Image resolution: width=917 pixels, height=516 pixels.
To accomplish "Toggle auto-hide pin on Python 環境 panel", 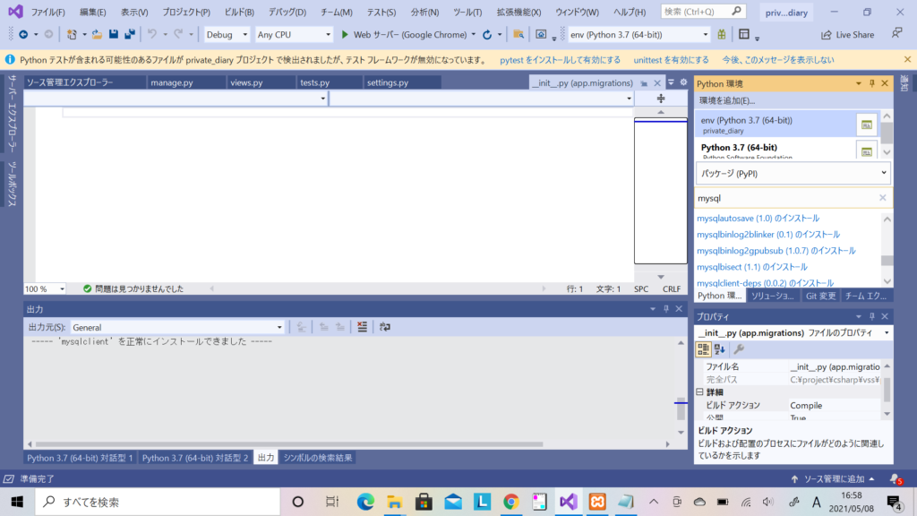I will tap(872, 83).
